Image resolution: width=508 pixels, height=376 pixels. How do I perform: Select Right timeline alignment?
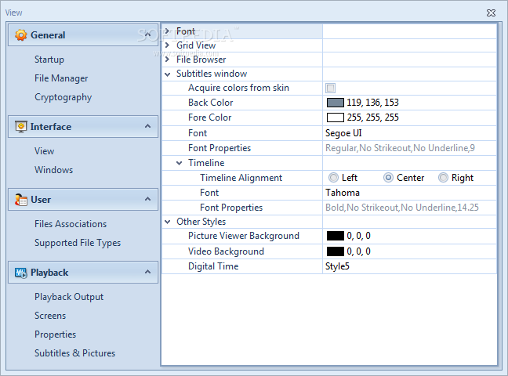[443, 178]
